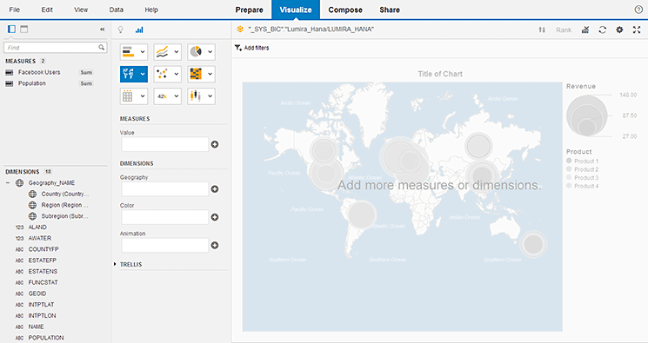This screenshot has width=648, height=343.
Task: Open the Help menu
Action: 151,10
